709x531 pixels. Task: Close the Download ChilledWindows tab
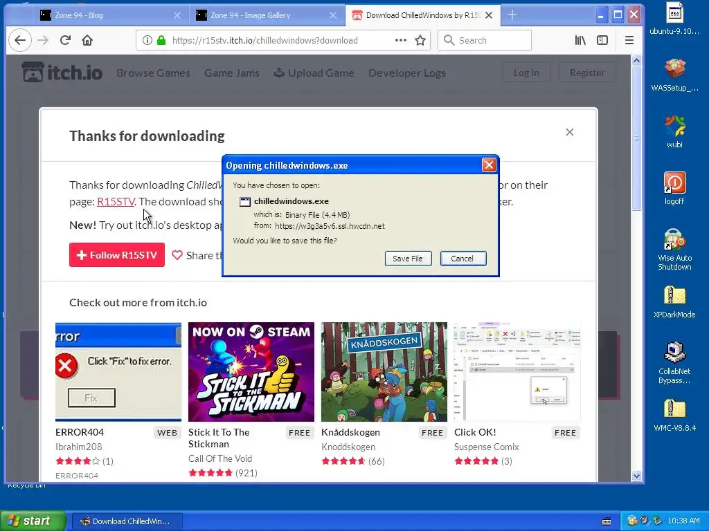point(489,15)
